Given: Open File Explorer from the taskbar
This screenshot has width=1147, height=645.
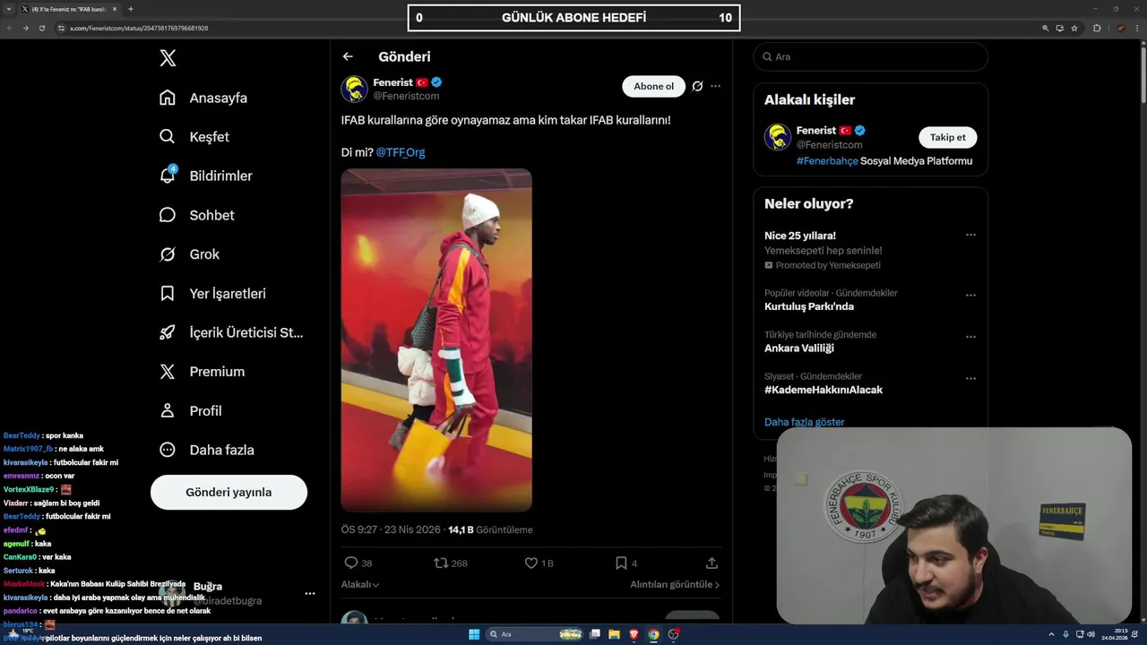Looking at the screenshot, I should (x=614, y=634).
